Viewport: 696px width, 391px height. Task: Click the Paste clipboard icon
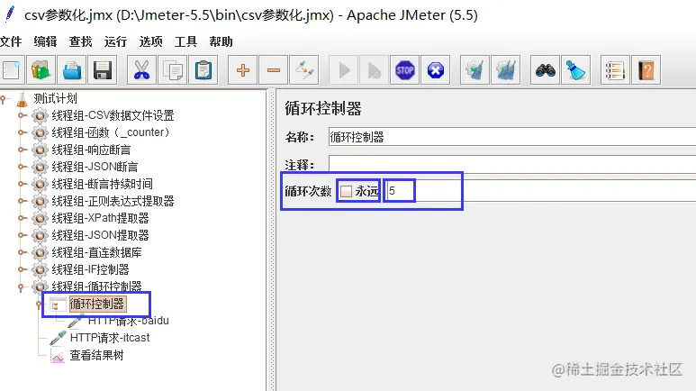tap(203, 70)
